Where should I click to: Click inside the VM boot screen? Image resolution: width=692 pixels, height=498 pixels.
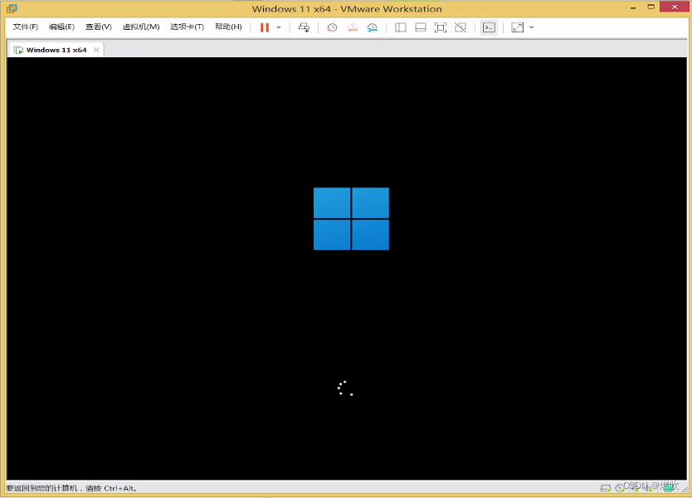click(347, 268)
